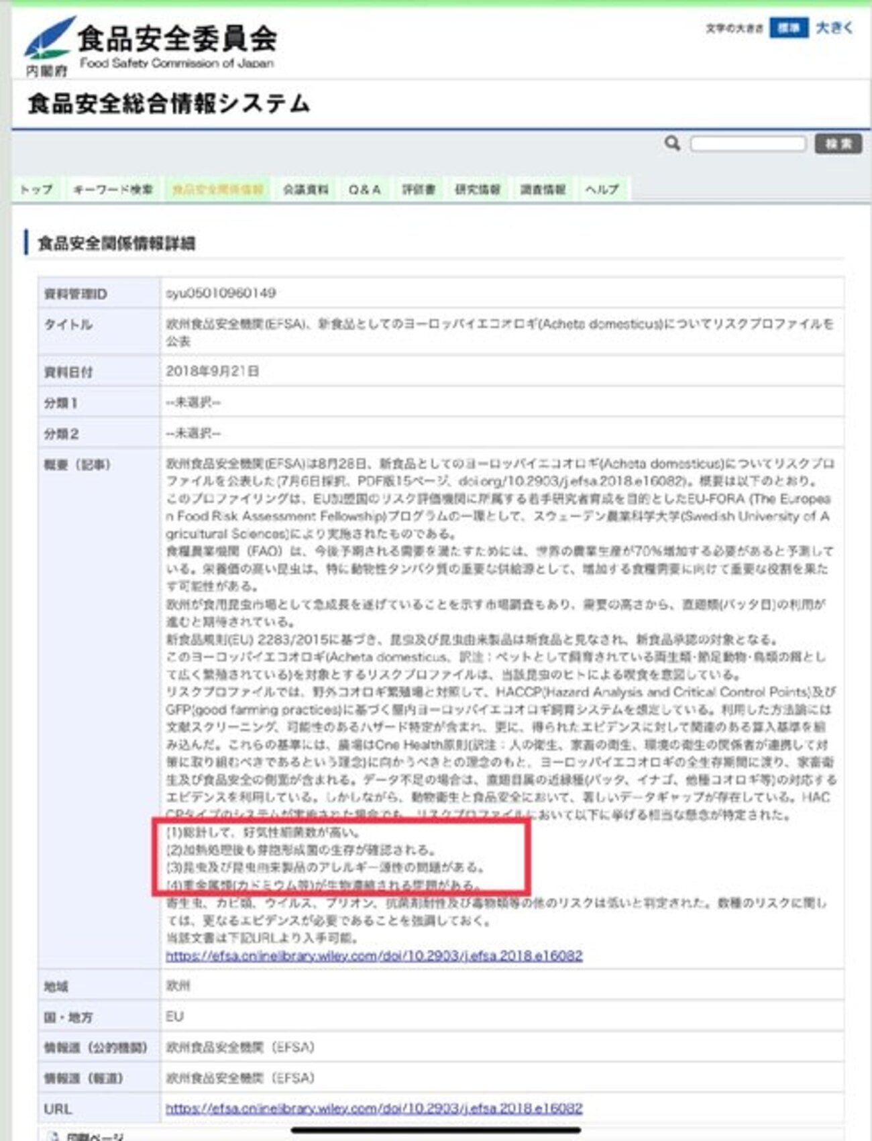The height and width of the screenshot is (1141, 872).
Task: Click the --未選択-- value in the 分類2 row
Action: tap(193, 433)
